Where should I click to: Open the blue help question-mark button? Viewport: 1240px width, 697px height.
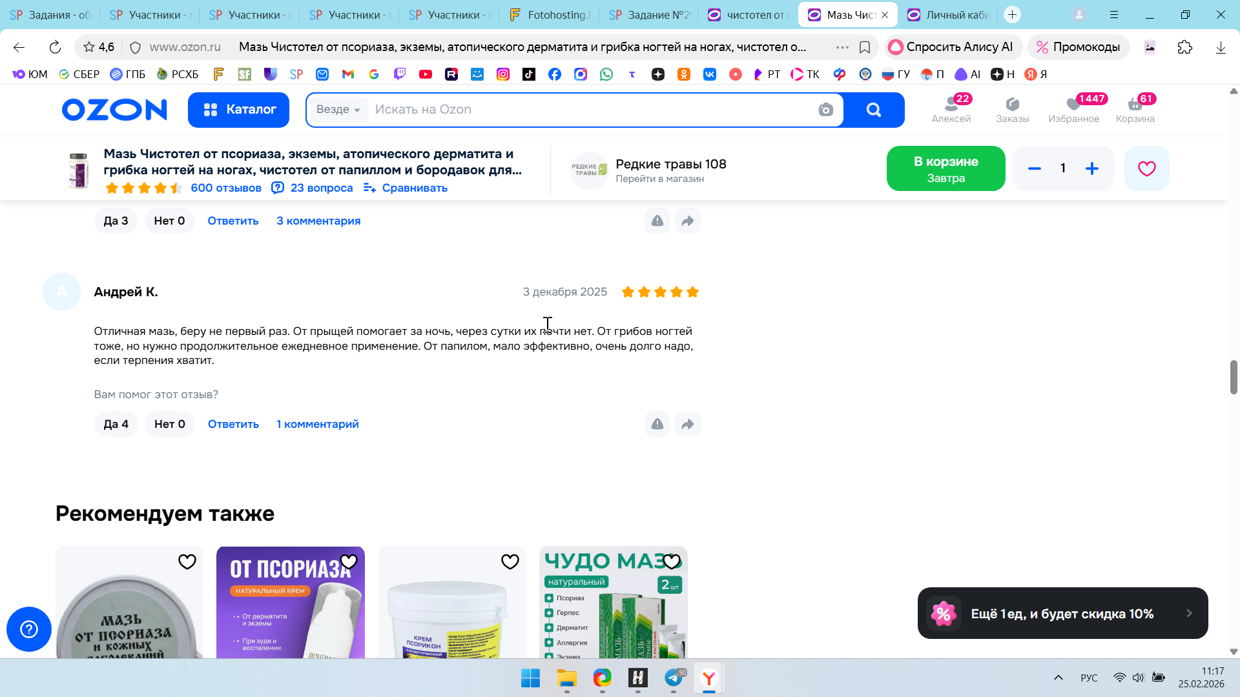click(29, 629)
